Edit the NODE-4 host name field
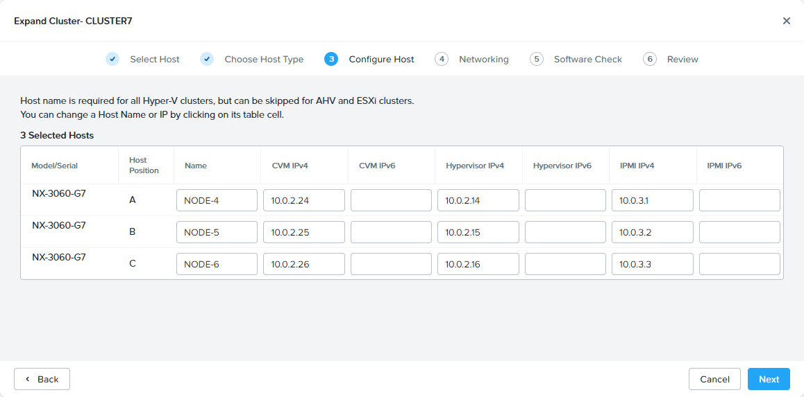The image size is (804, 397). pyautogui.click(x=217, y=200)
